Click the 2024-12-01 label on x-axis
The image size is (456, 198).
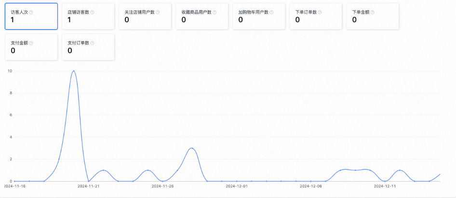click(237, 185)
